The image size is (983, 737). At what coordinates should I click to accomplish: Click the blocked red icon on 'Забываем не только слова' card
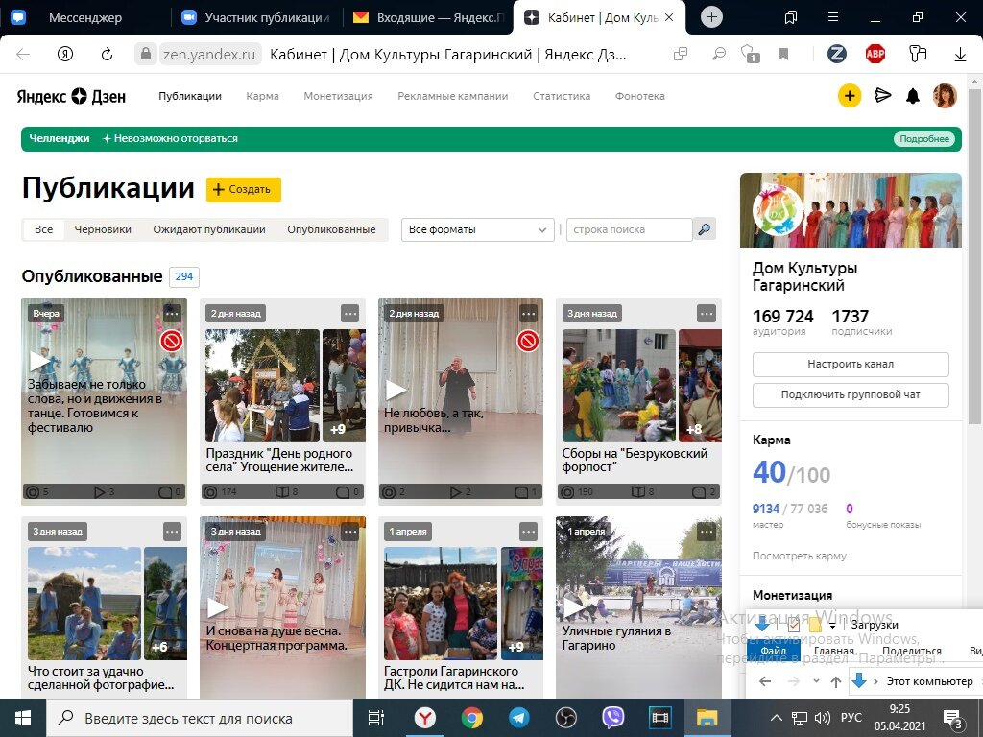[x=171, y=341]
